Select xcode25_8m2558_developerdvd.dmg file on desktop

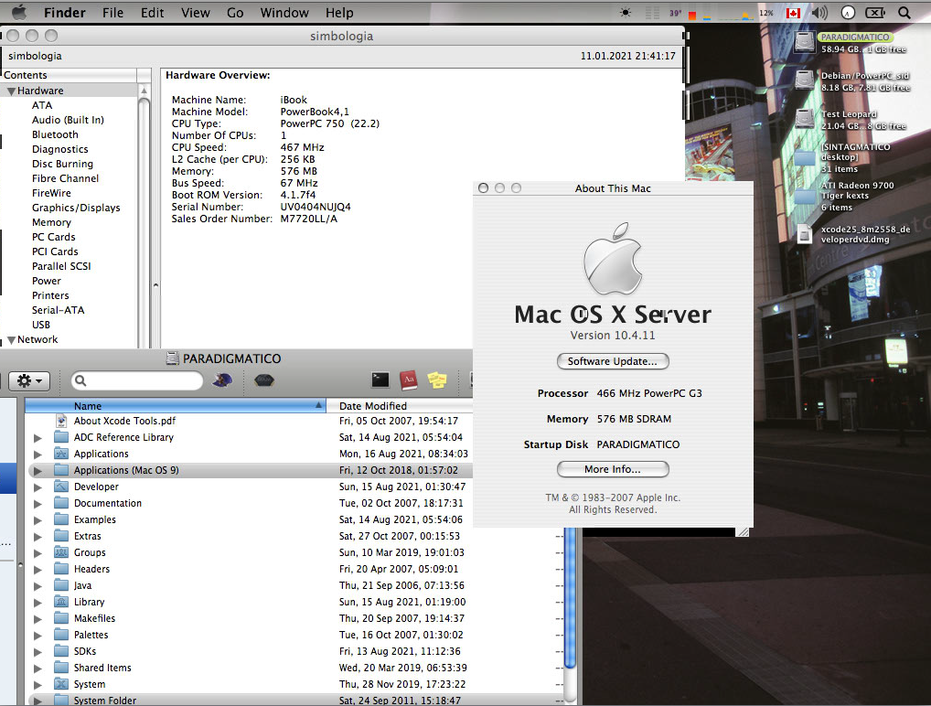coord(805,234)
